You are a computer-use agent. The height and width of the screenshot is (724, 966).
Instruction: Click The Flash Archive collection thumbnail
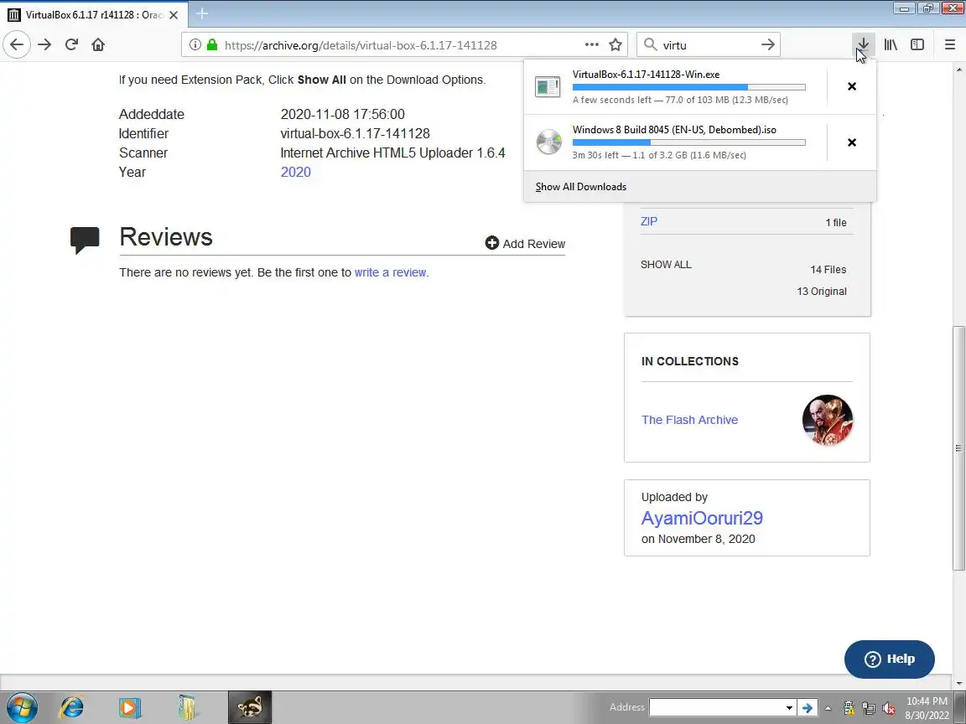828,420
